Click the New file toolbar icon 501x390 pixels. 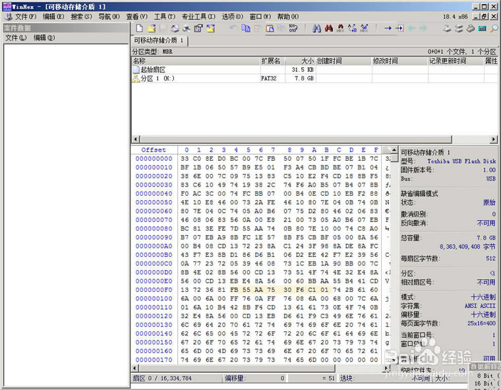point(139,28)
